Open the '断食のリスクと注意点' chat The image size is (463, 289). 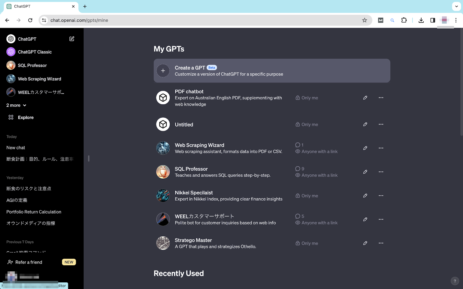29,188
